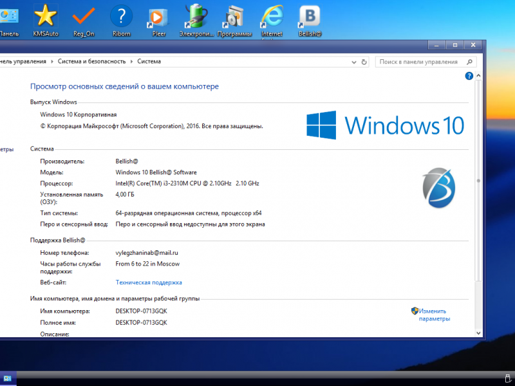
Task: Click the Windows 10 Bellish@ Software model text
Action: [x=156, y=172]
